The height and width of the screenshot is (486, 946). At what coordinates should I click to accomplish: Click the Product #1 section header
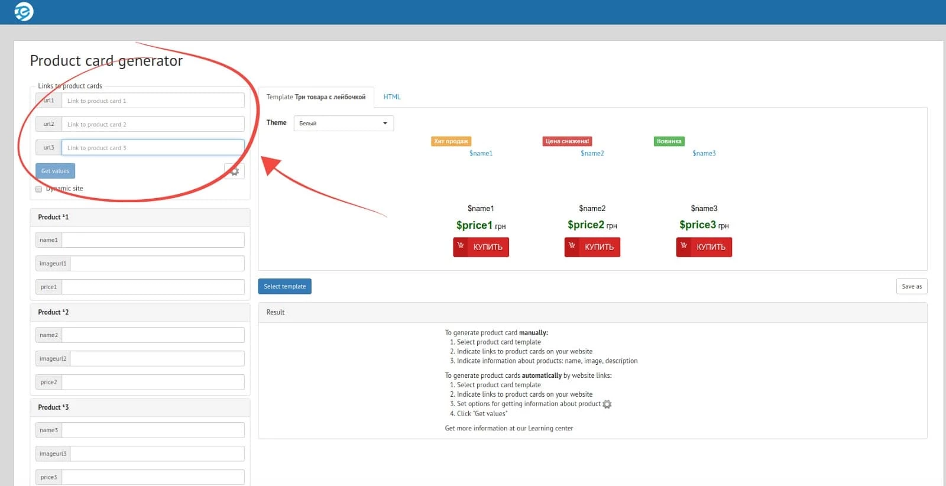coord(140,217)
